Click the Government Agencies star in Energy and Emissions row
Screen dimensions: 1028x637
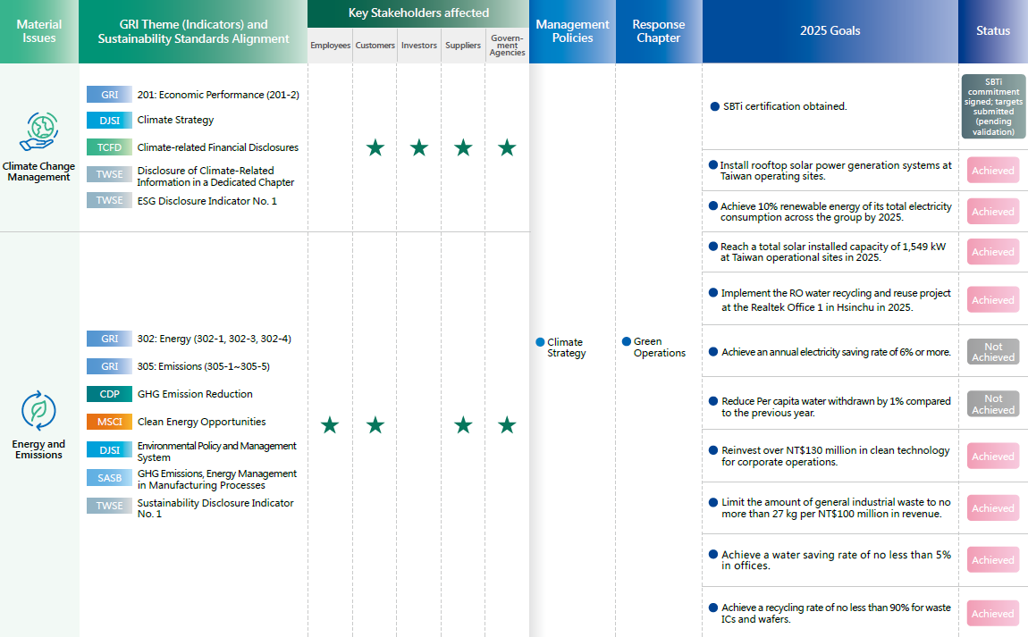point(507,425)
